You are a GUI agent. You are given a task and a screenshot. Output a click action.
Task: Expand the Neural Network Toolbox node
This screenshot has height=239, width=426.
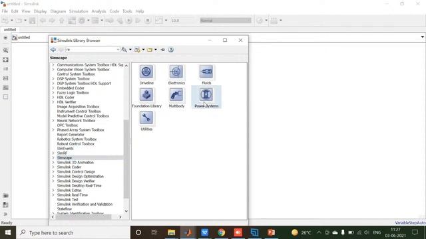tap(53, 121)
